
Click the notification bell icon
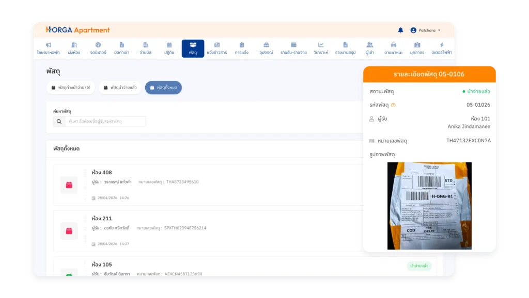tap(400, 30)
